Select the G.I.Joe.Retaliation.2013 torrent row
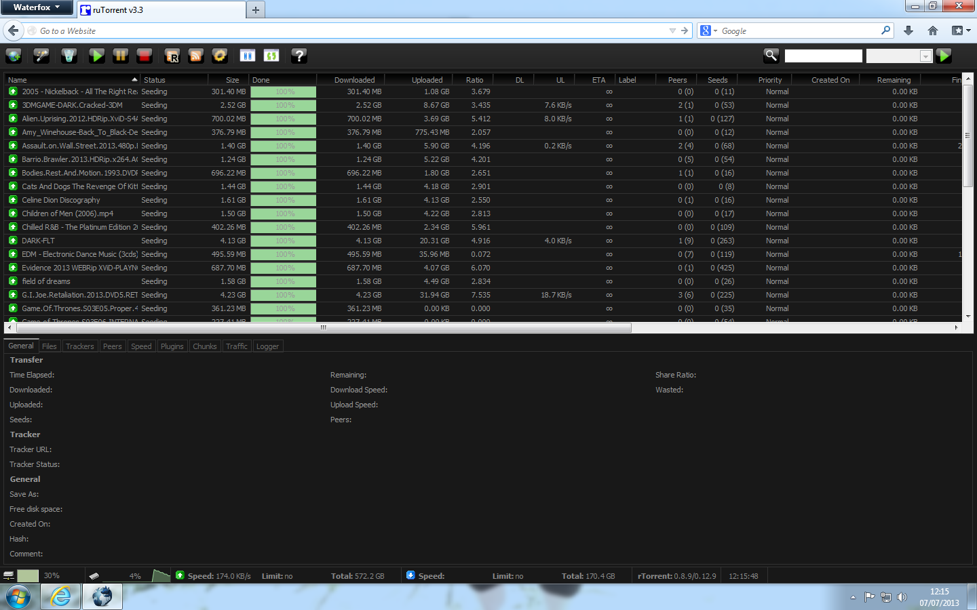The height and width of the screenshot is (610, 977). click(483, 295)
